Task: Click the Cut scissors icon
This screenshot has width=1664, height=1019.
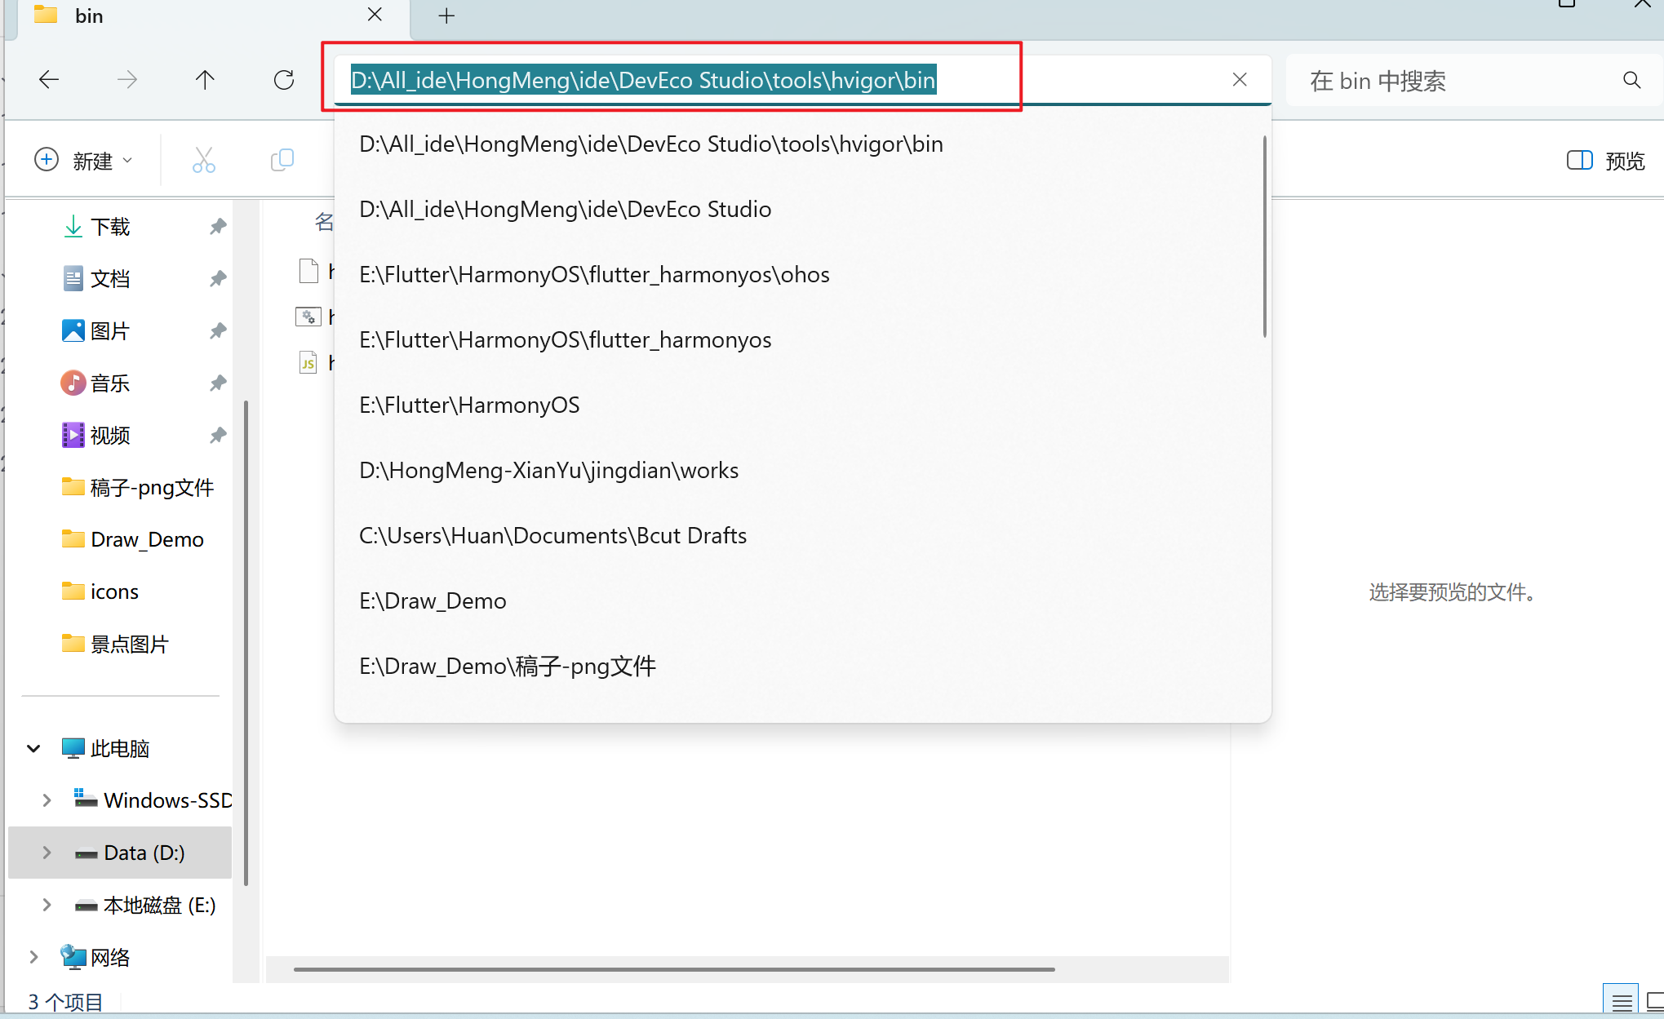Action: point(203,160)
